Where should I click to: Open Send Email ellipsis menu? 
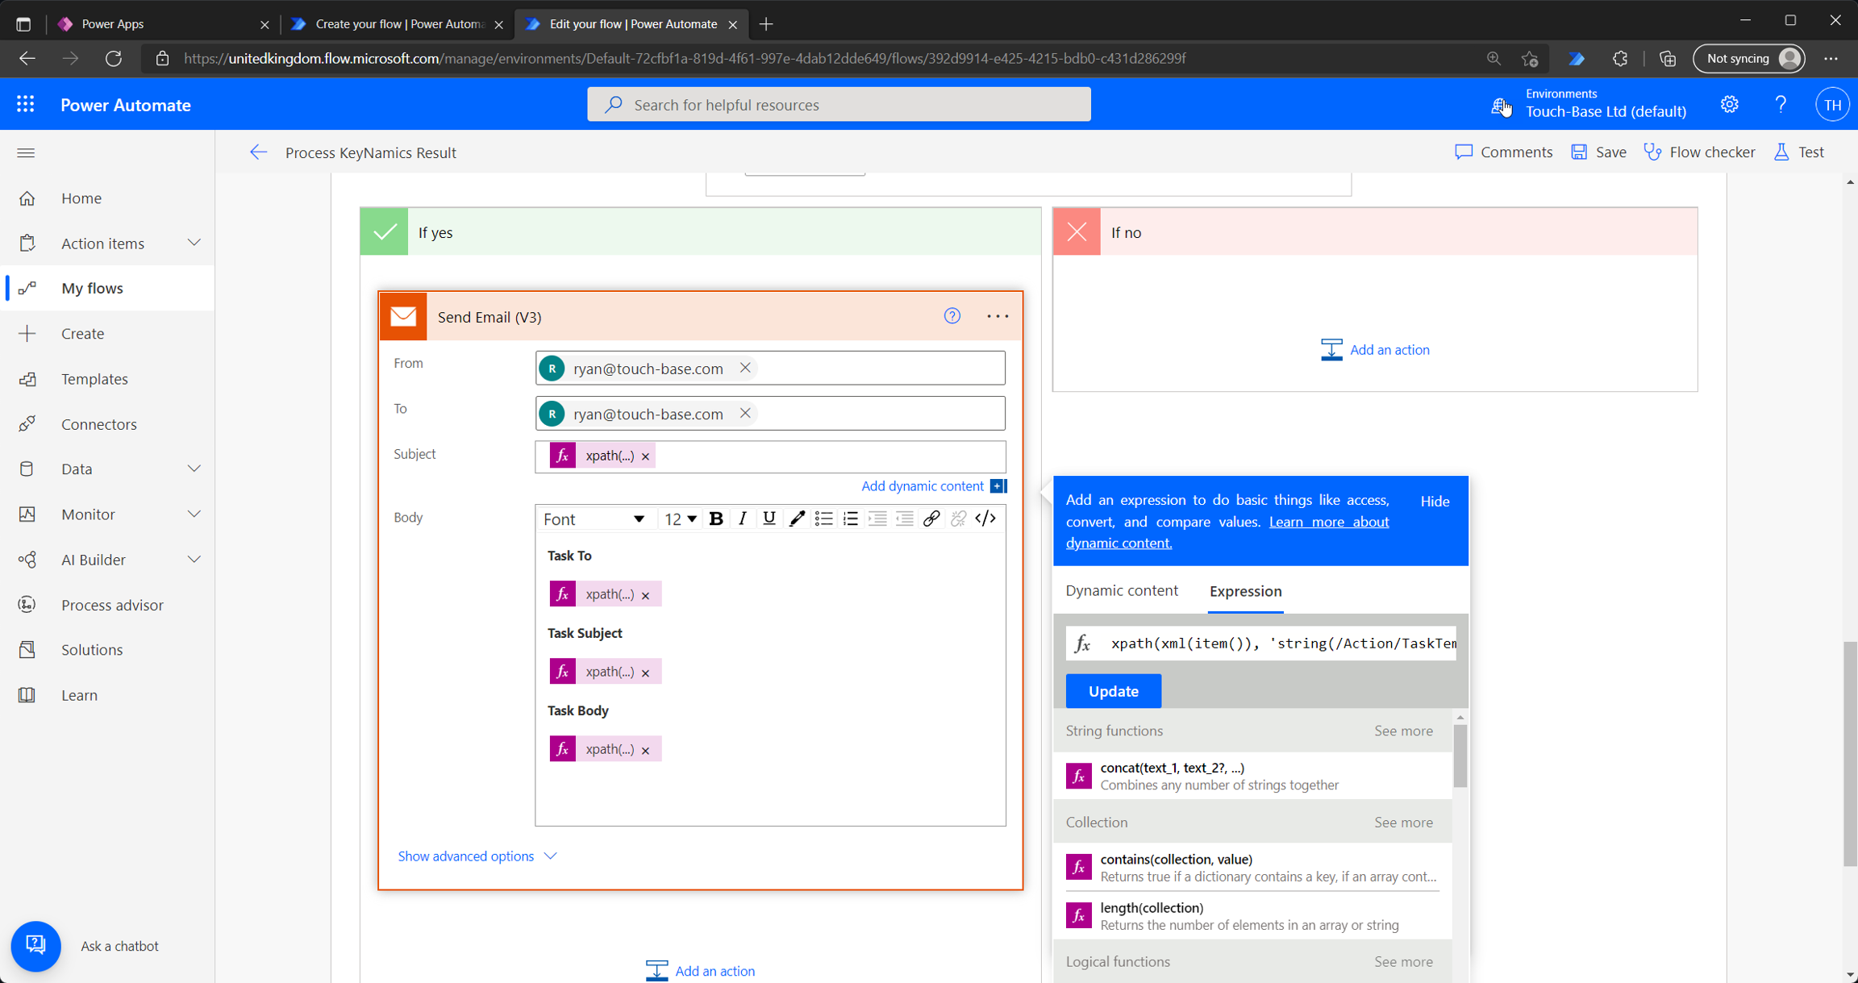(x=998, y=316)
